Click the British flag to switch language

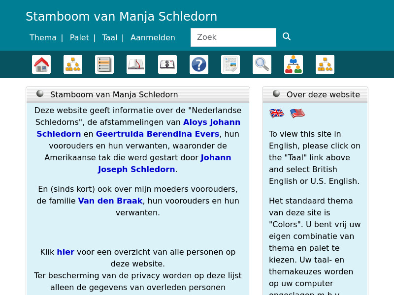click(x=277, y=113)
